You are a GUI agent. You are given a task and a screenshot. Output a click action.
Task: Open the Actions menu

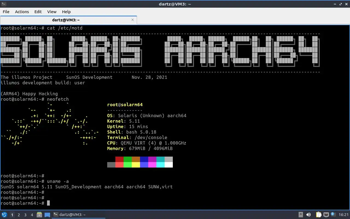(22, 11)
